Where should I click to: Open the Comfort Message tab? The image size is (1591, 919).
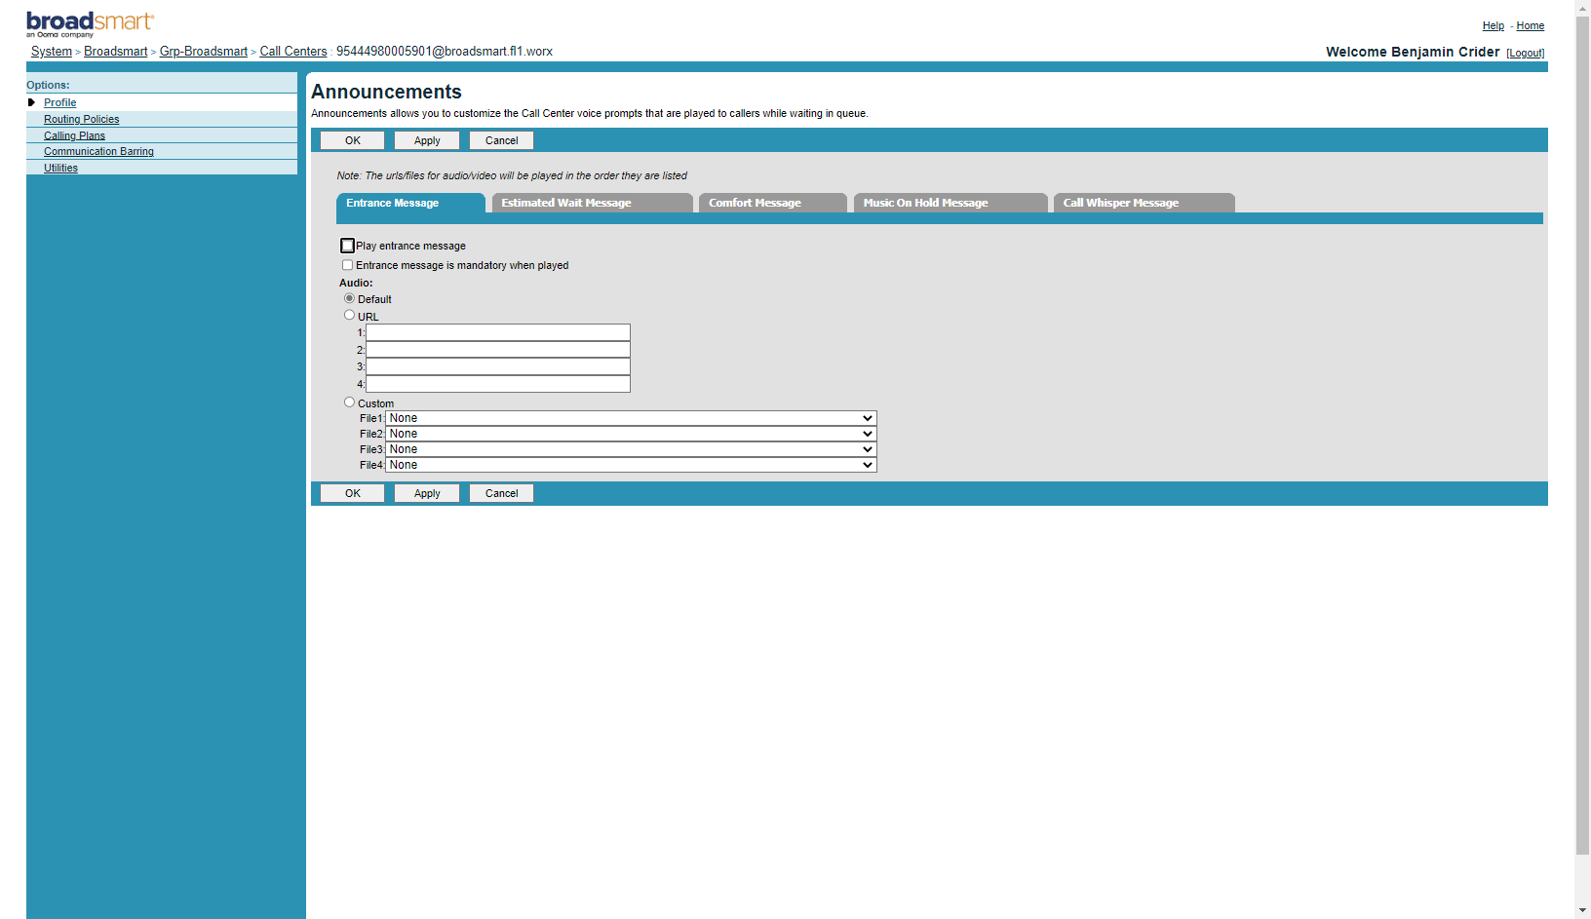point(773,203)
